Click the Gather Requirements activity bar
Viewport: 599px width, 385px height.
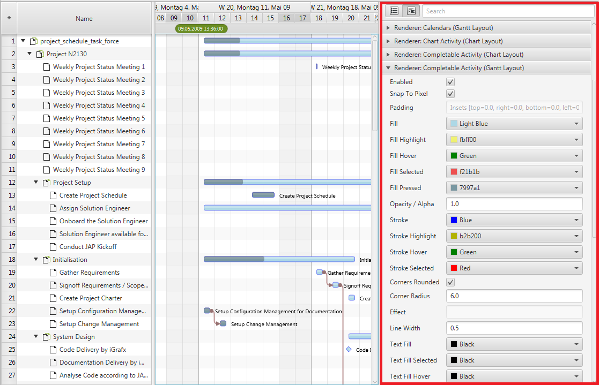(x=321, y=272)
